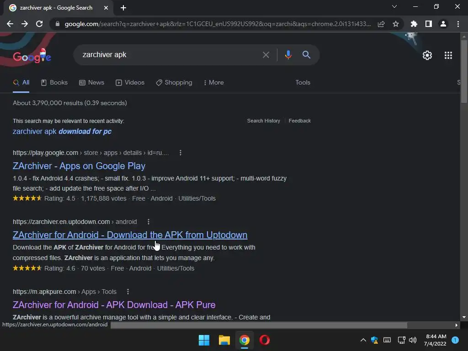
Task: Open File Explorer from the taskbar
Action: click(x=224, y=340)
